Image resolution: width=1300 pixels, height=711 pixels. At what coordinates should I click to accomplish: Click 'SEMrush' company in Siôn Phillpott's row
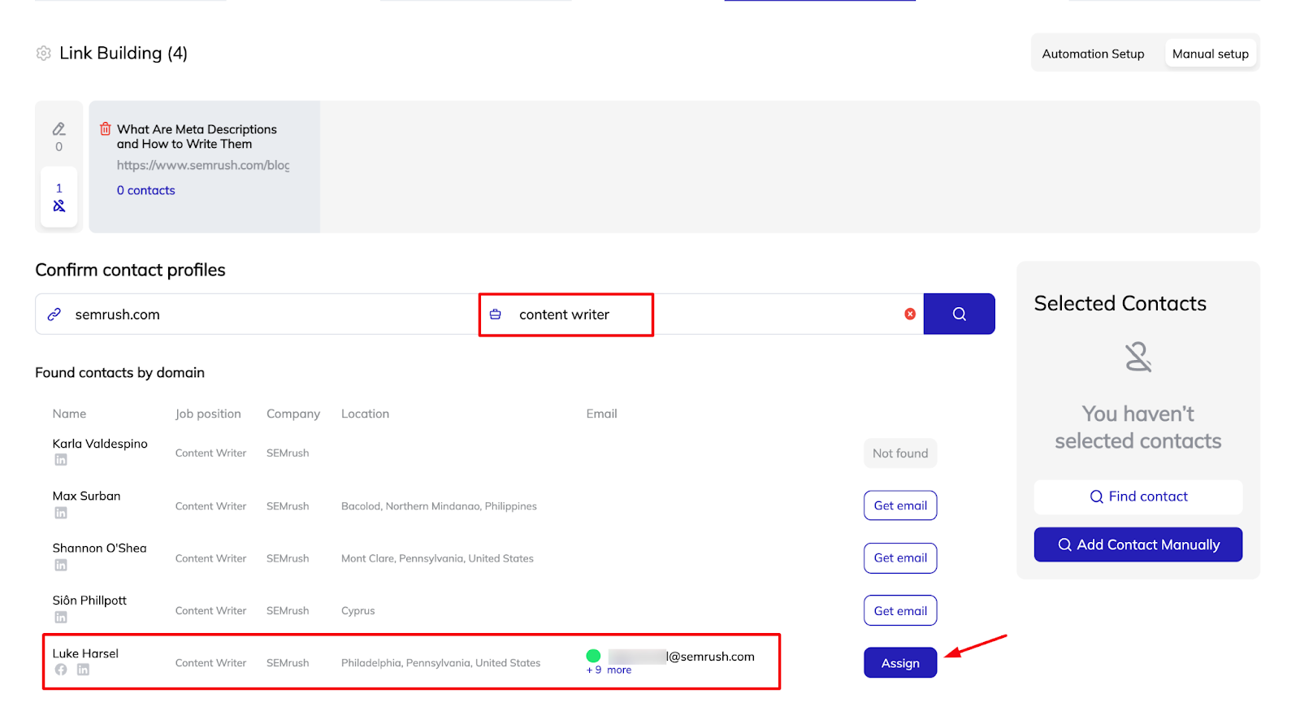click(x=288, y=611)
